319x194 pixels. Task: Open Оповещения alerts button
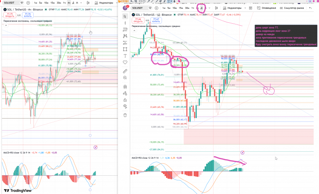click(x=267, y=8)
